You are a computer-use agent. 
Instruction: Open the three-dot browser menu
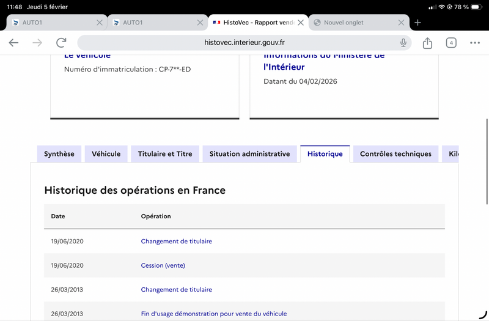coord(475,43)
